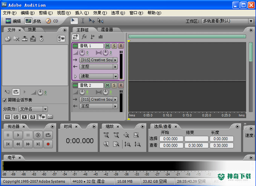The image size is (256, 186).
Task: Click the horizontal timeline zoom scrollbar
Action: click(x=187, y=36)
